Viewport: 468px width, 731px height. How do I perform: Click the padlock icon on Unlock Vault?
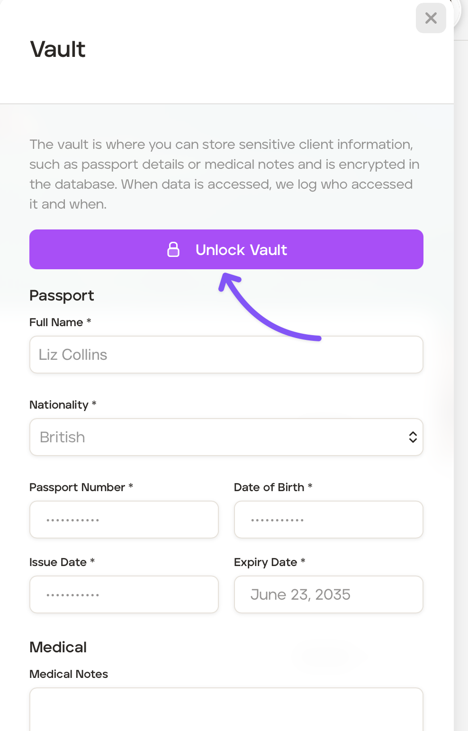[173, 249]
